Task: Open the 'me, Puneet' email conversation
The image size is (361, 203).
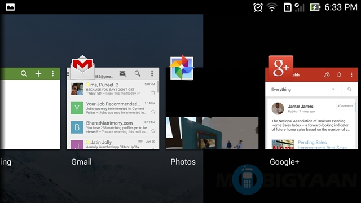Action: 113,89
